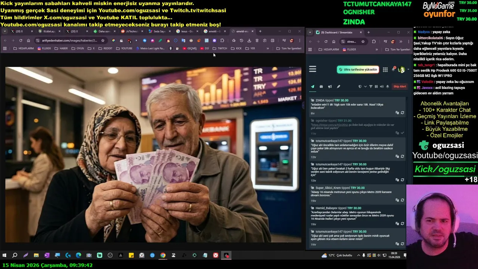
Task: Select the megaphone icon tab in Streamlabs
Action: (330, 86)
